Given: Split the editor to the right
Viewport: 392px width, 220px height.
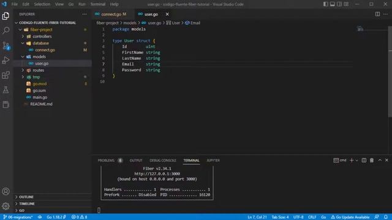Looking at the screenshot, I should pyautogui.click(x=377, y=14).
